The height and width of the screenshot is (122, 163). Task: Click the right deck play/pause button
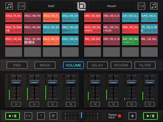(150, 116)
